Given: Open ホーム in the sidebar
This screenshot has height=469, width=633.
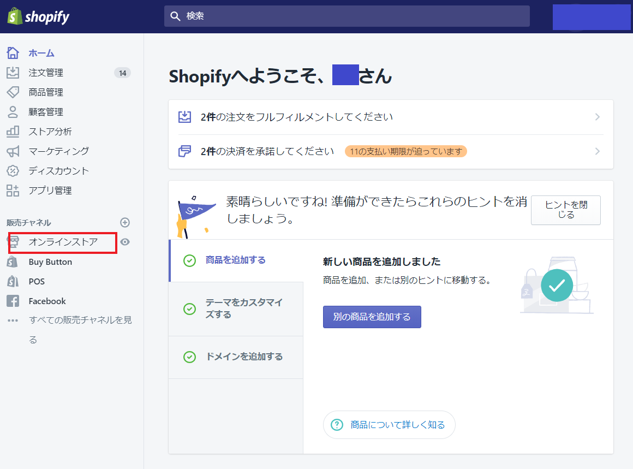Looking at the screenshot, I should click(x=41, y=53).
